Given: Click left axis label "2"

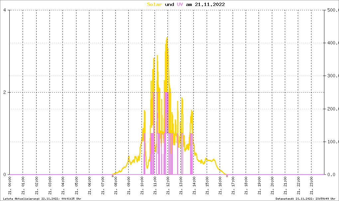Looking at the screenshot, I should pyautogui.click(x=5, y=92).
